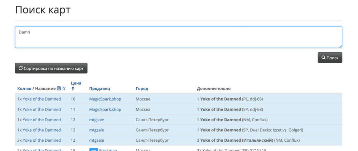The width and height of the screenshot is (358, 151).
Task: Click the card image icon beside Название
Action: point(59,88)
